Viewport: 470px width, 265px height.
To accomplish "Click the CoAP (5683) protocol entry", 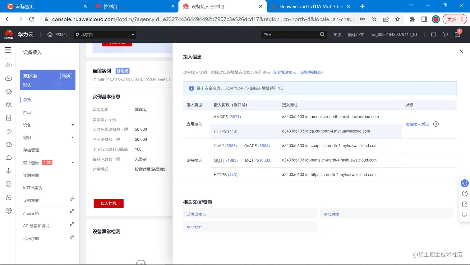I will point(225,146).
